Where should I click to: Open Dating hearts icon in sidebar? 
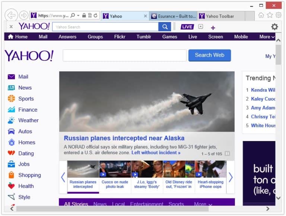click(11, 153)
